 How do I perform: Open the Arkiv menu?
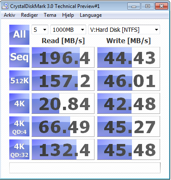click(x=9, y=15)
